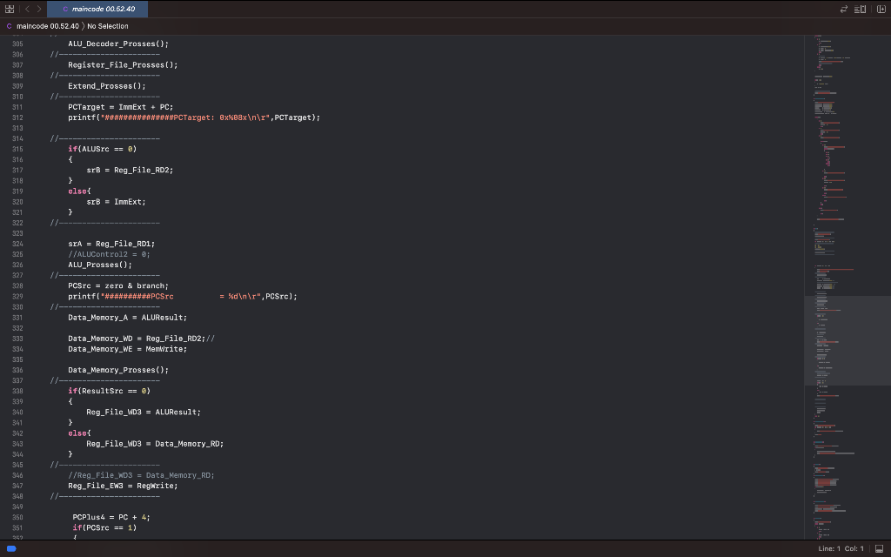Click on srB = Reg_File_RD2; line

130,170
